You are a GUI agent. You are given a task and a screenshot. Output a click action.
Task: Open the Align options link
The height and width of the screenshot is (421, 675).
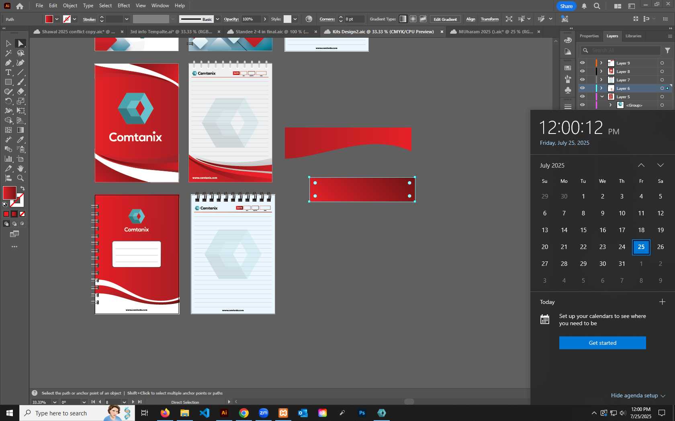pyautogui.click(x=470, y=19)
